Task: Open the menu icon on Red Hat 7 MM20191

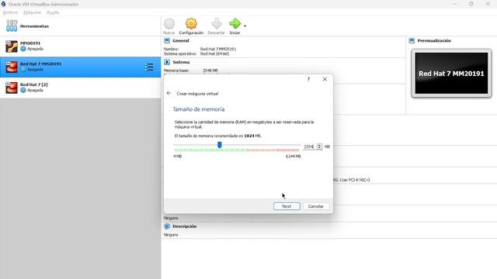Action: point(148,67)
